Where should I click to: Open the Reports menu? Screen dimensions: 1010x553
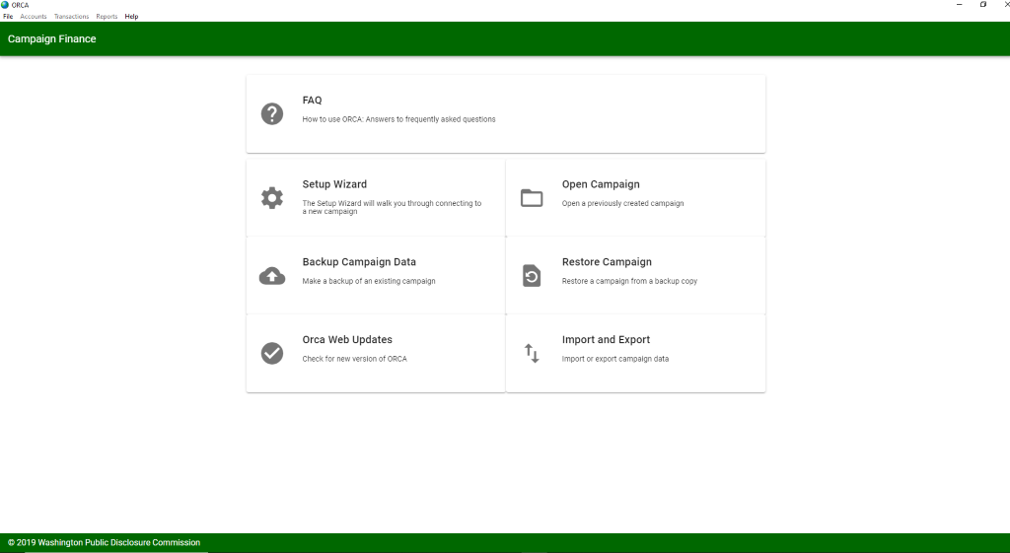(x=107, y=16)
